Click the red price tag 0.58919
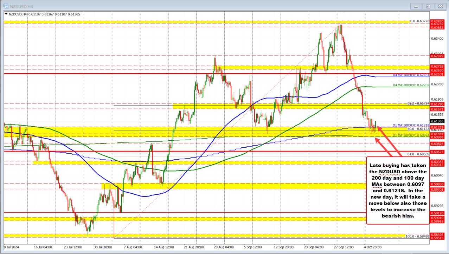449x254 pixels. point(437,221)
